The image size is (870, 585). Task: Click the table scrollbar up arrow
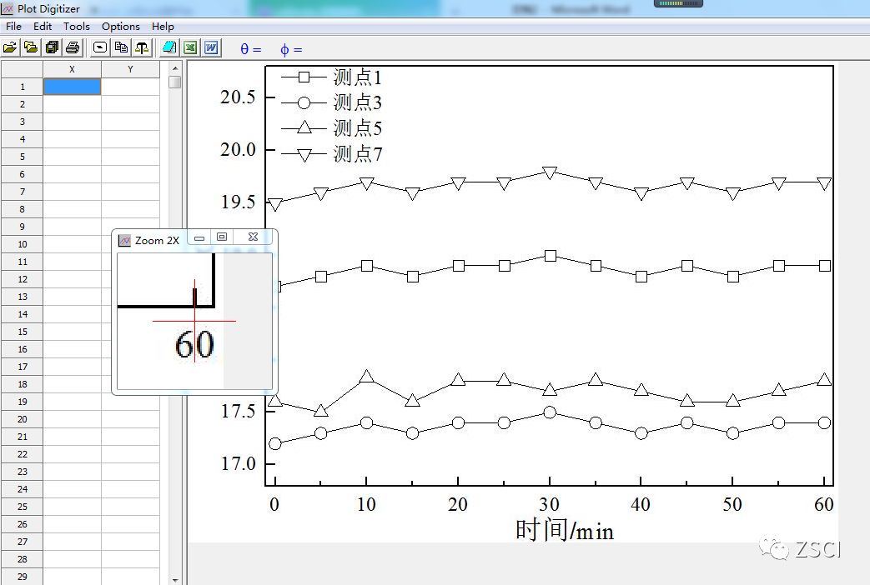[175, 68]
